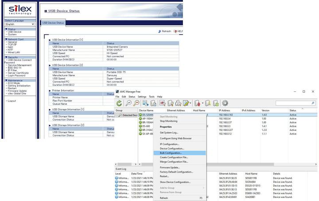Click the green refresh icon in AMC Manager toolbar
This screenshot has width=319, height=201.
(x=120, y=103)
